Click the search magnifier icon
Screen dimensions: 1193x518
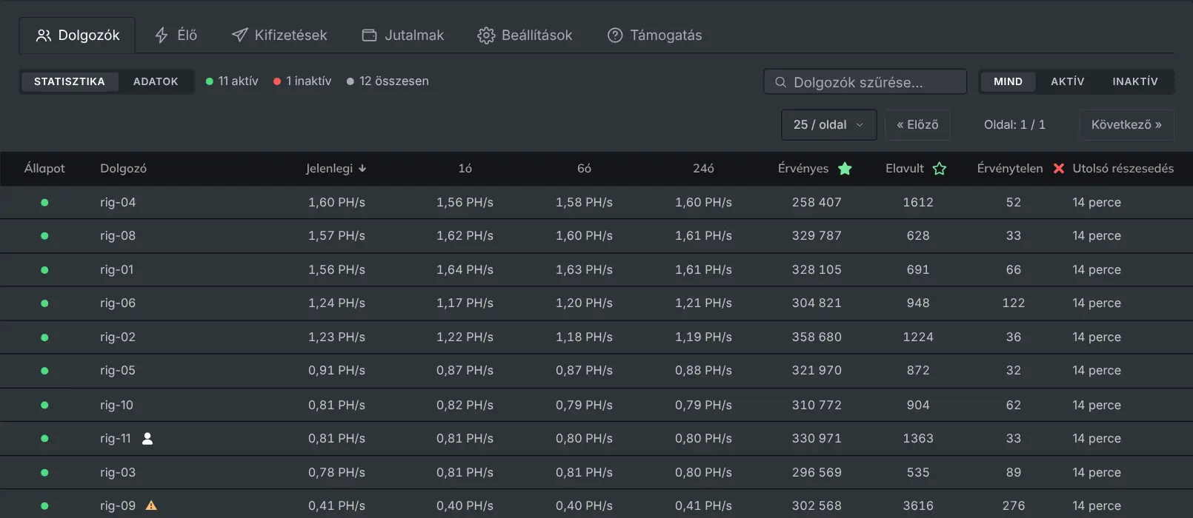[x=780, y=82]
